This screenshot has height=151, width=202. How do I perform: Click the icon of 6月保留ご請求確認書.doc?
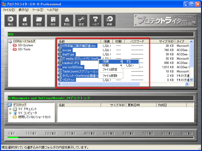click(x=60, y=46)
